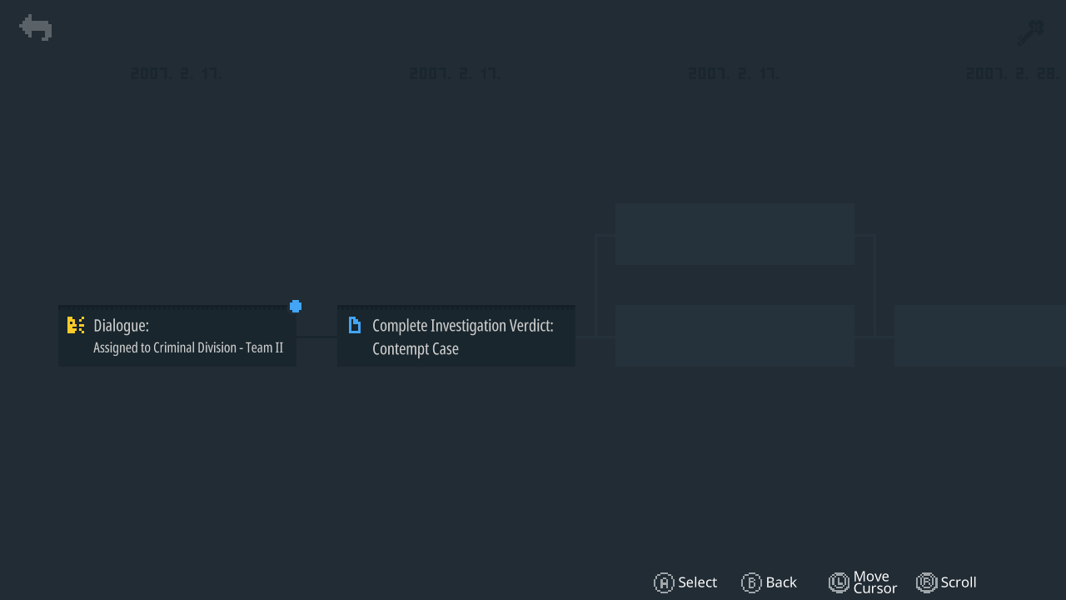Select the blue cursor dot above Dialogue node

[x=296, y=307]
